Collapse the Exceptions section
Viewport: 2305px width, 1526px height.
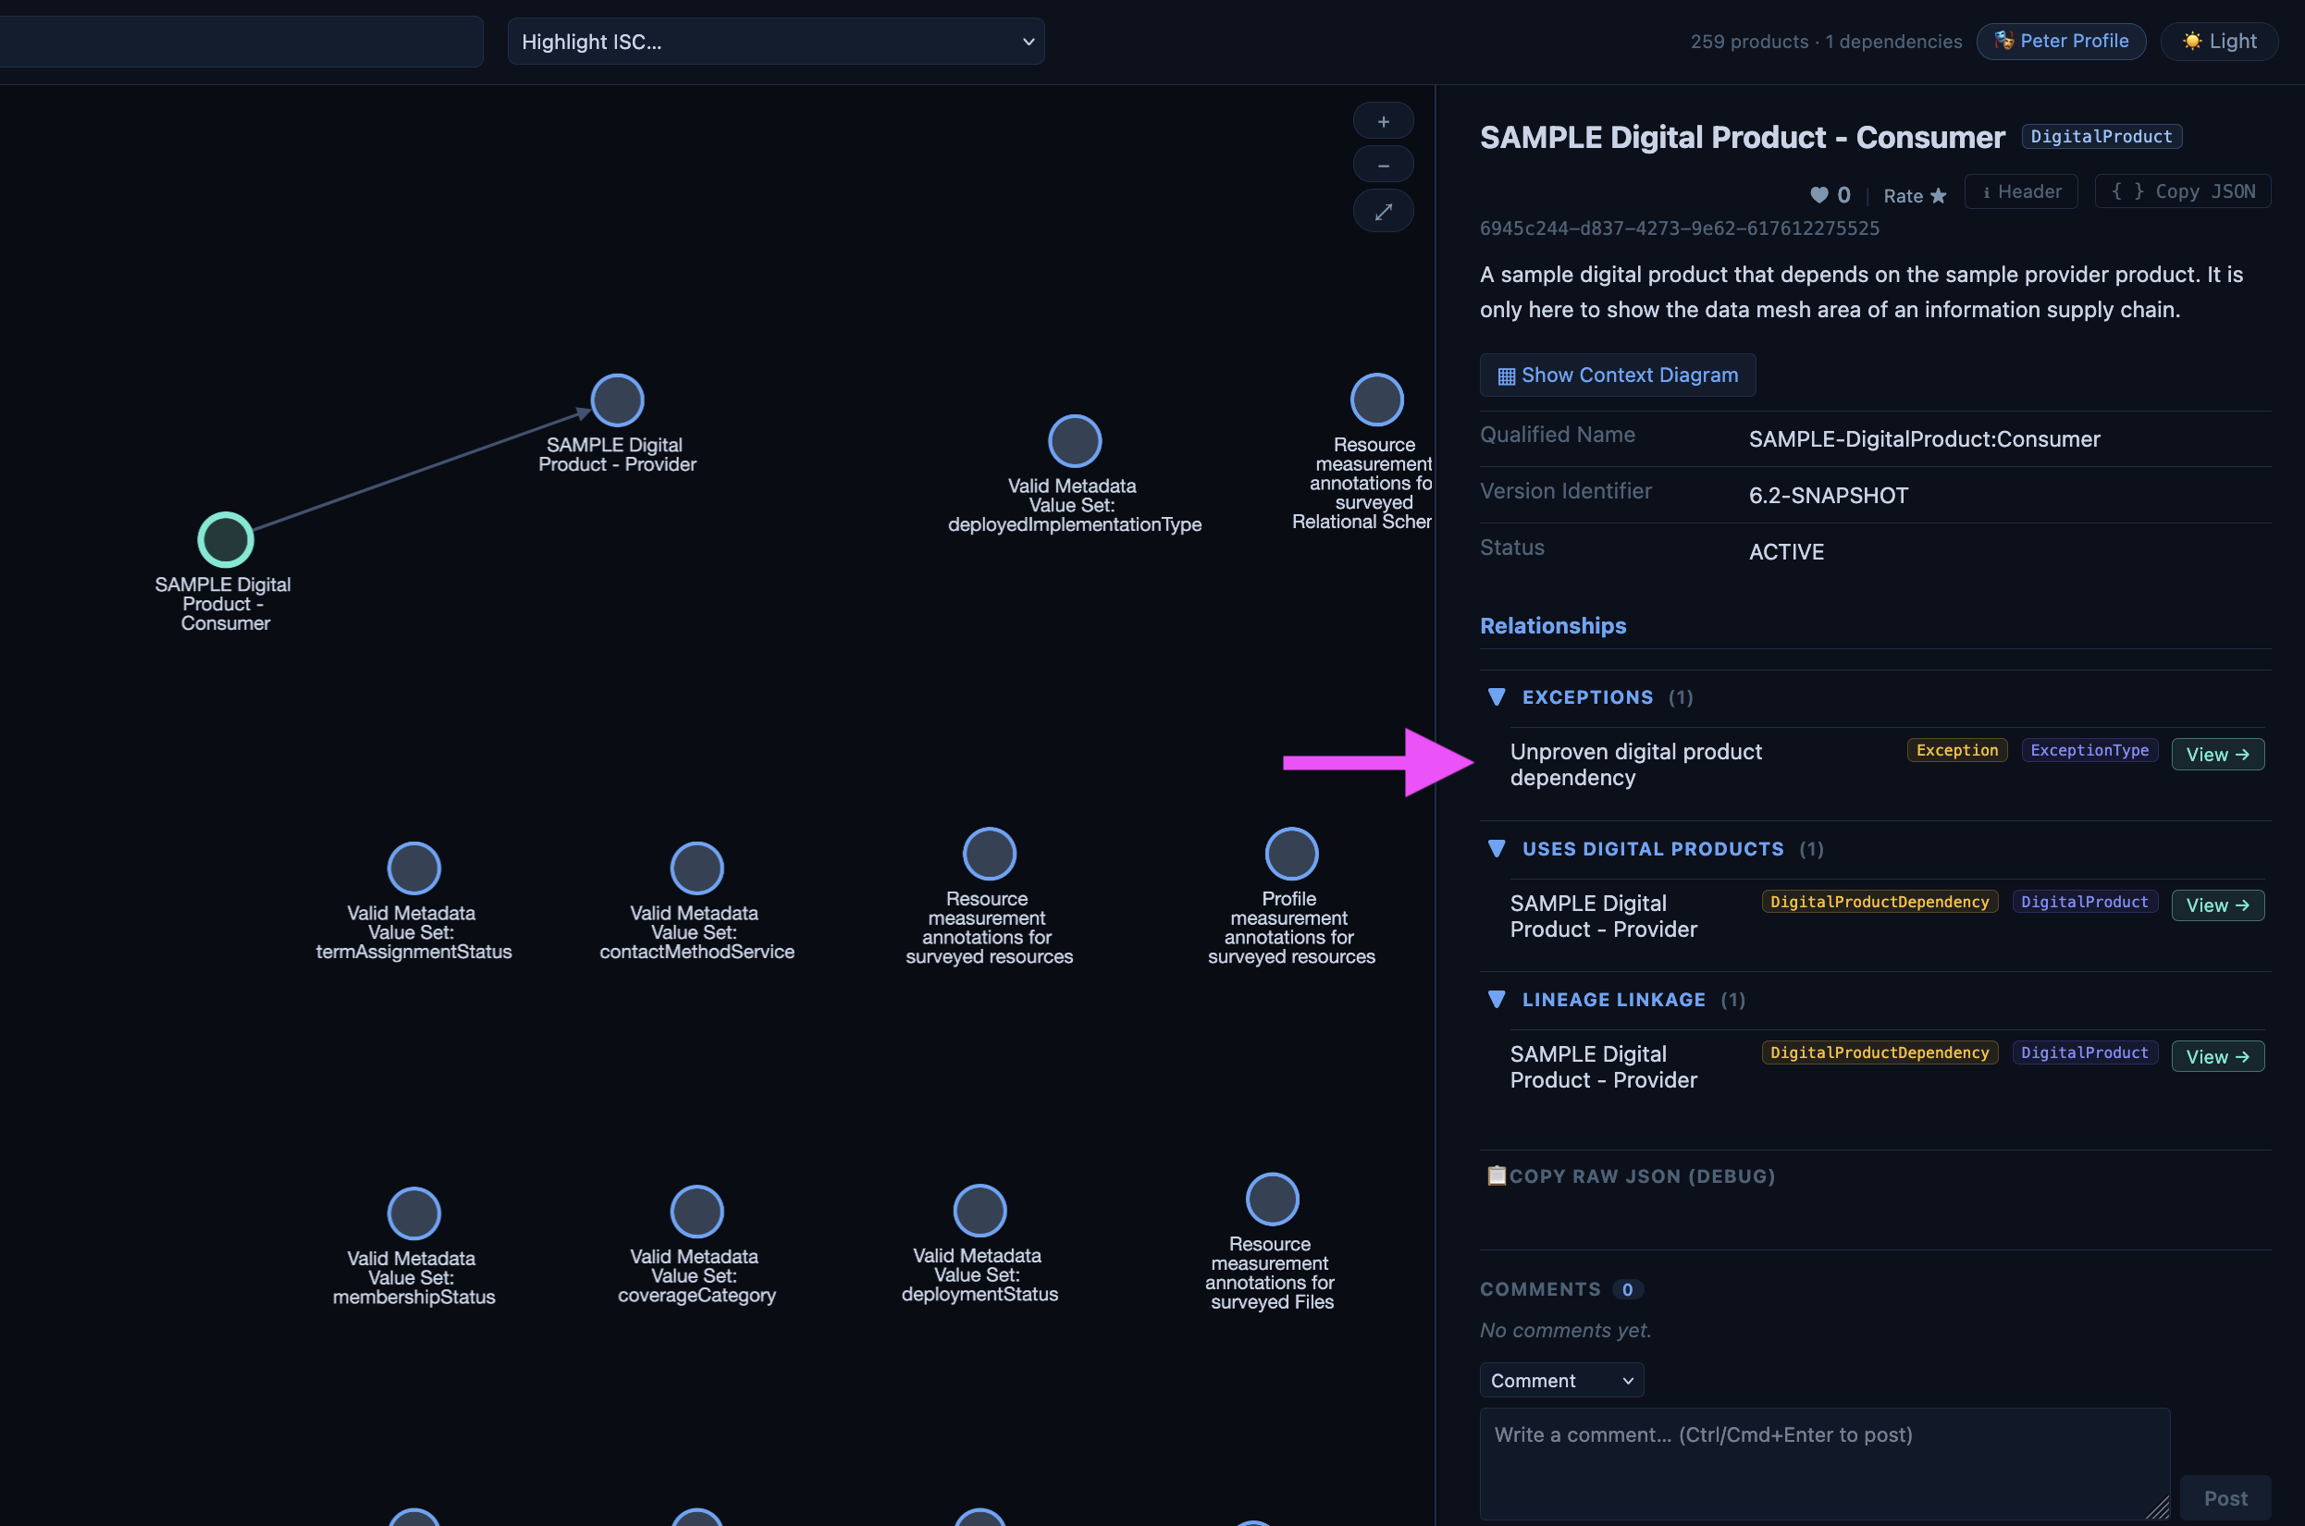coord(1498,696)
